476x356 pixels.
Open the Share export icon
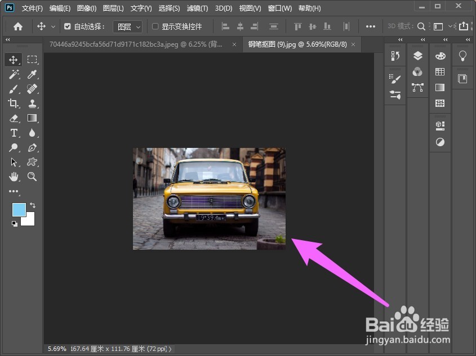464,26
